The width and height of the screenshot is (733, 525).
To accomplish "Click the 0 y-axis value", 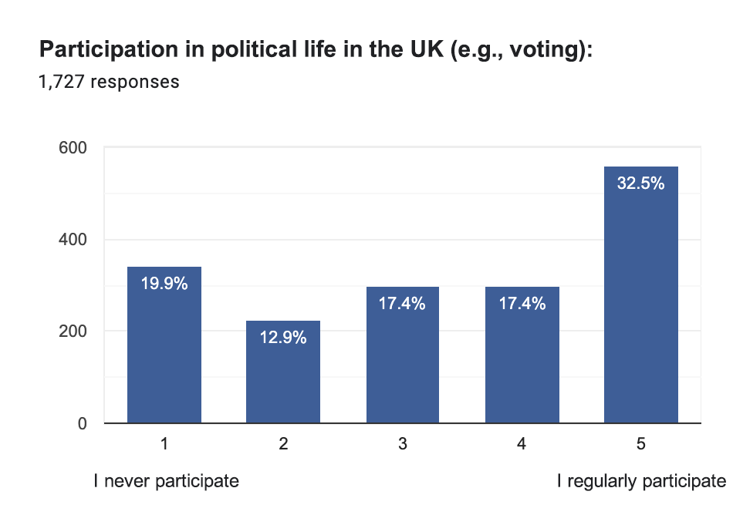I will pyautogui.click(x=81, y=423).
